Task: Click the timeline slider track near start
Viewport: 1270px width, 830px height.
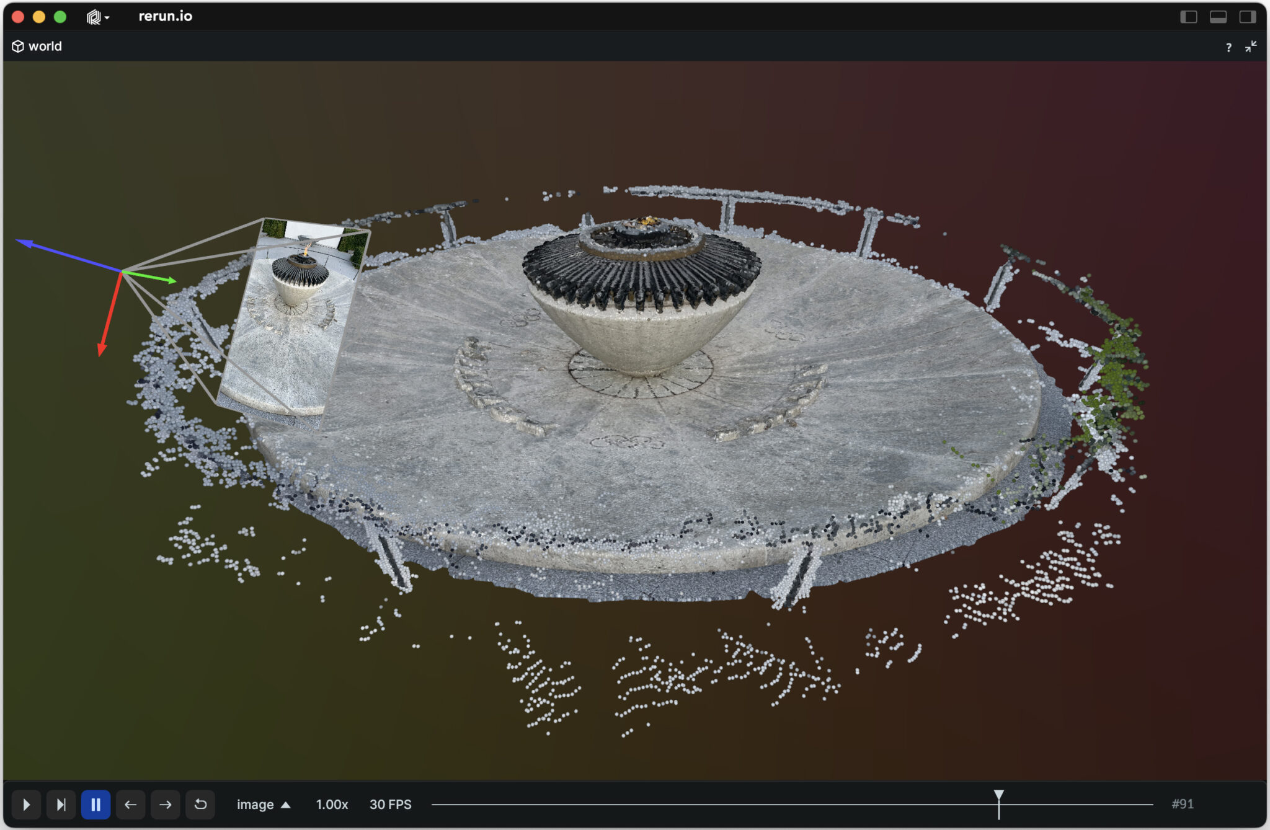Action: pyautogui.click(x=446, y=805)
